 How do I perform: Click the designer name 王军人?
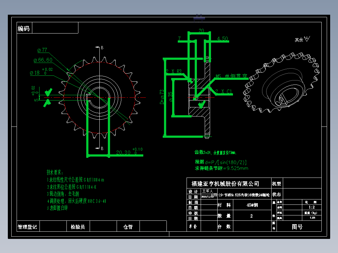pos(207,191)
